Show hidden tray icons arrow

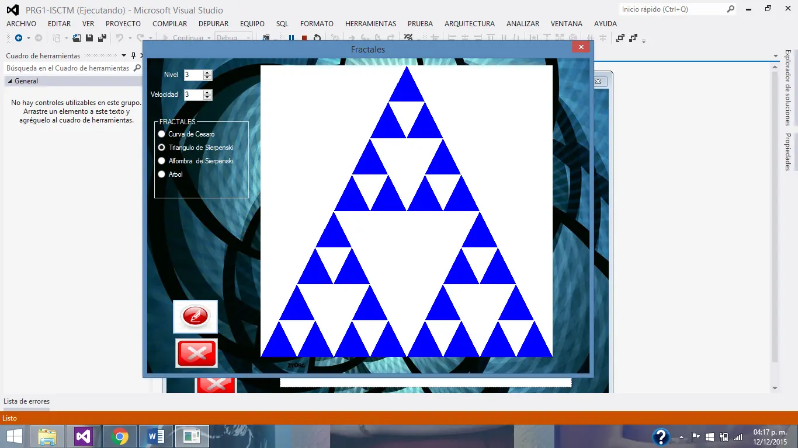tap(681, 437)
